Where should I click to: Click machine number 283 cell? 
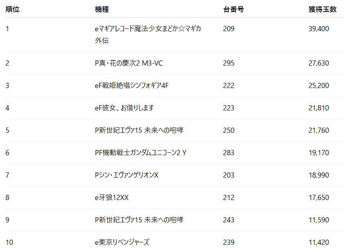click(x=229, y=152)
